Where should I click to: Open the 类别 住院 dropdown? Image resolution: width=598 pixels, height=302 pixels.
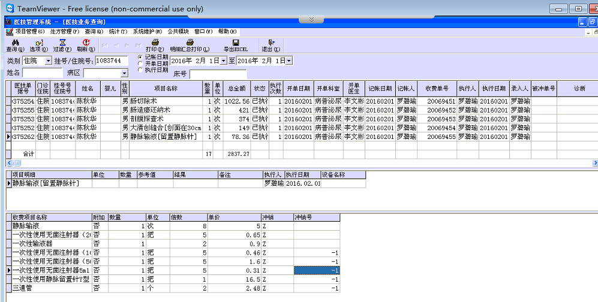point(49,61)
